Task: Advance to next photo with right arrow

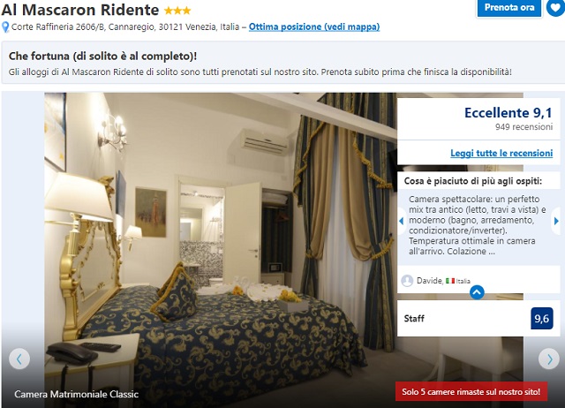Action: (549, 359)
